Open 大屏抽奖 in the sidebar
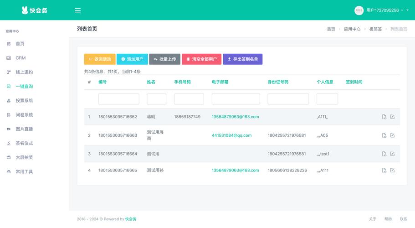 [x=24, y=157]
